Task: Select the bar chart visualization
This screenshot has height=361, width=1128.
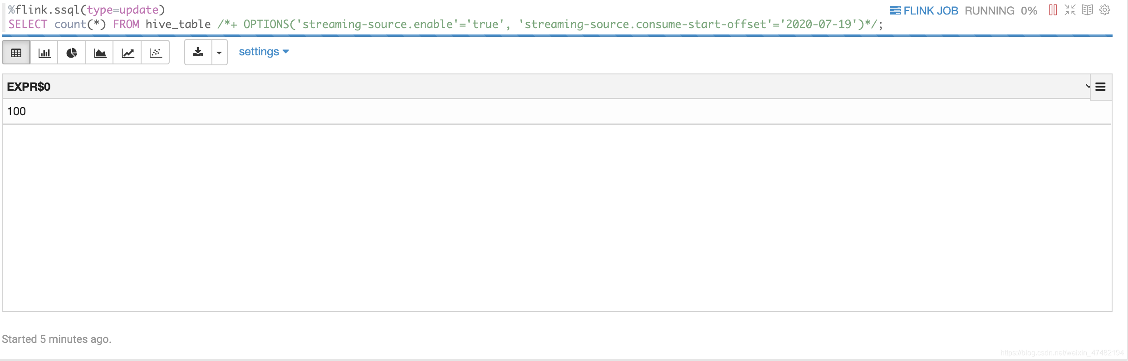Action: point(44,53)
